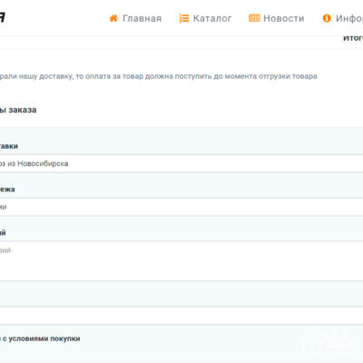Select the cash payment option row
Viewport: 363px width, 363px height.
coord(181,207)
